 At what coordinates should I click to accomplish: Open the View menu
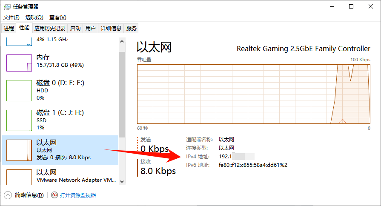pyautogui.click(x=57, y=17)
